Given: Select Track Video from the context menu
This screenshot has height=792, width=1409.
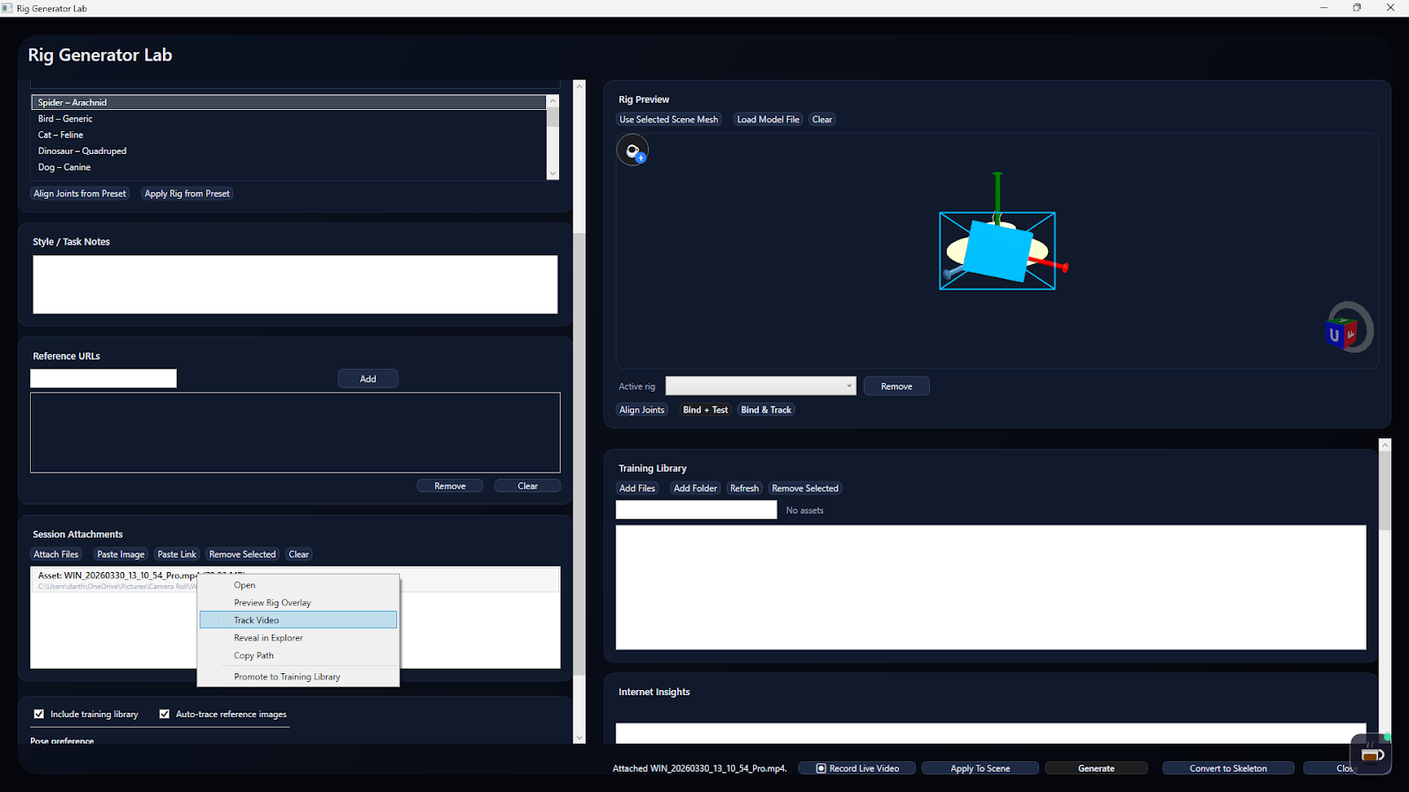Looking at the screenshot, I should coord(255,620).
